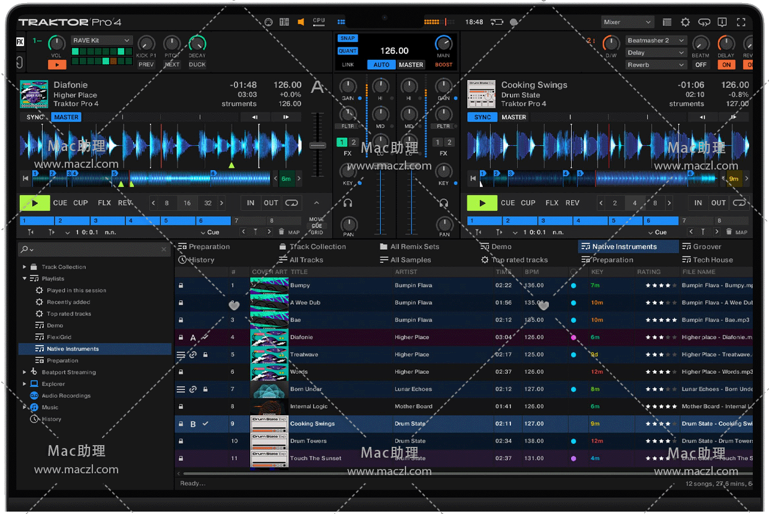This screenshot has width=769, height=514.
Task: Click the Audio Recordings icon in browser tree
Action: pyautogui.click(x=34, y=395)
